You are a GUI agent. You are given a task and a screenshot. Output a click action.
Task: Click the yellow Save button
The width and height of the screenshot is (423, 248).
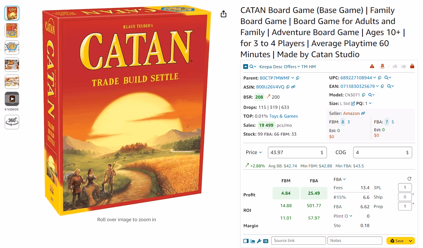point(397,241)
